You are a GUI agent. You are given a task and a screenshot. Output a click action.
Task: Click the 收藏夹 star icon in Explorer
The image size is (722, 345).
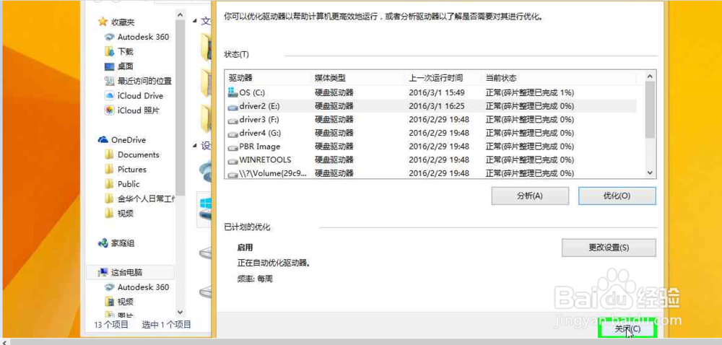click(103, 22)
